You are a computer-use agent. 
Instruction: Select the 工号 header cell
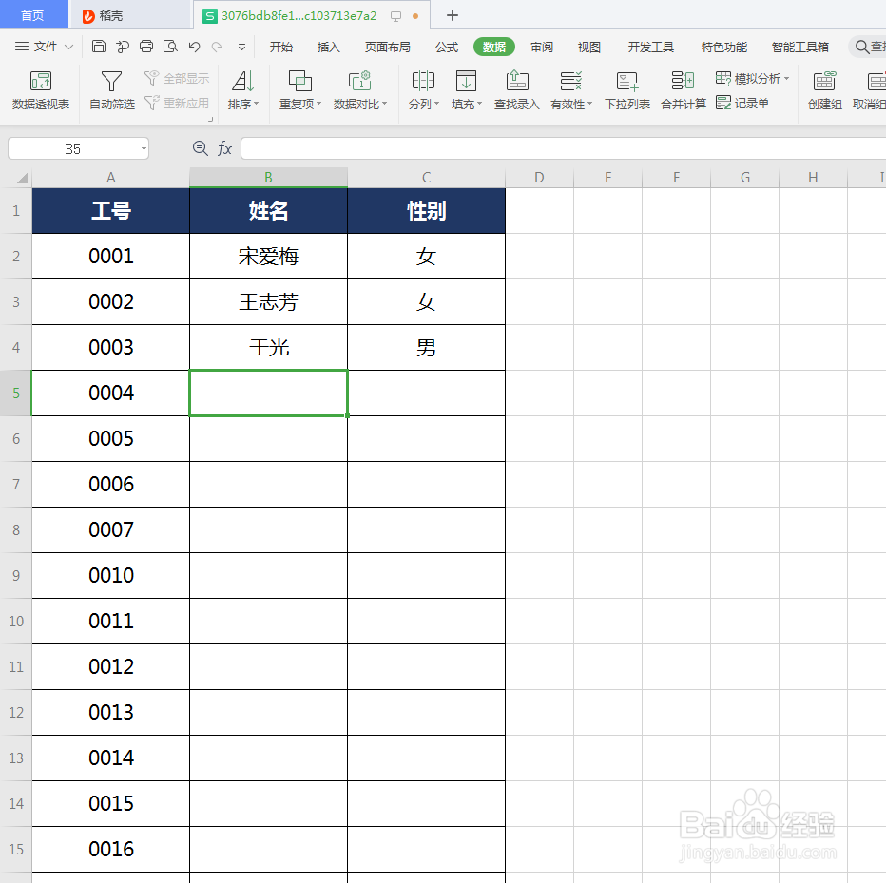(110, 211)
